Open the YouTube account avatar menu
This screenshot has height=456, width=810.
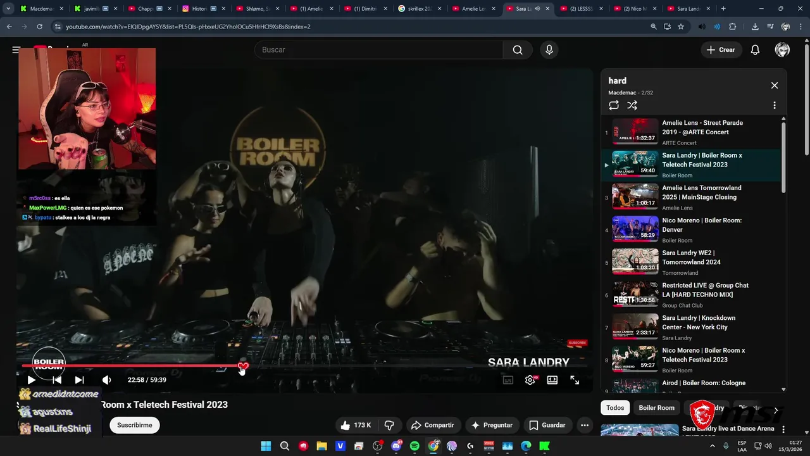point(782,50)
